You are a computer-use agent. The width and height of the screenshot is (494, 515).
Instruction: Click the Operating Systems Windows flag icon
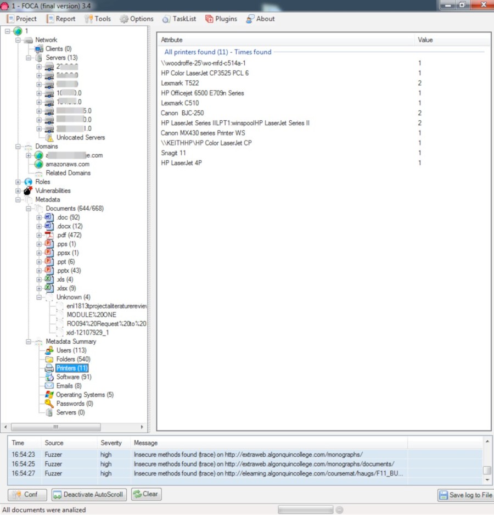[x=49, y=395]
